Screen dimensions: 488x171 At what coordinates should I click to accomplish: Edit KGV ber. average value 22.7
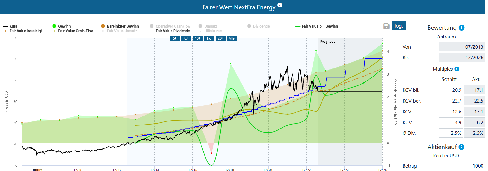point(451,101)
